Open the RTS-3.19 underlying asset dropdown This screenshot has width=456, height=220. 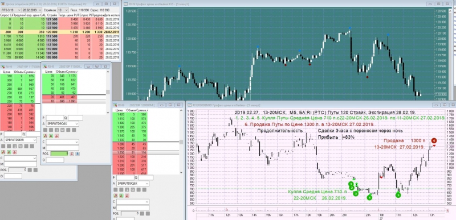pos(11,10)
